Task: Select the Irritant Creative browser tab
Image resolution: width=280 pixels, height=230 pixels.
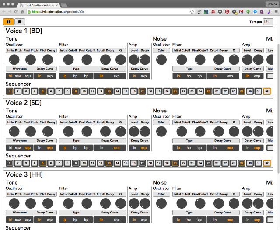Action: click(42, 4)
